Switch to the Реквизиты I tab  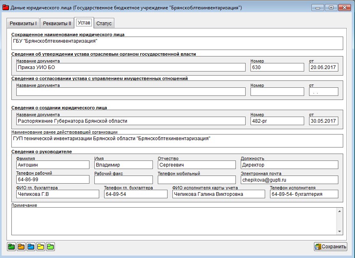(x=23, y=23)
